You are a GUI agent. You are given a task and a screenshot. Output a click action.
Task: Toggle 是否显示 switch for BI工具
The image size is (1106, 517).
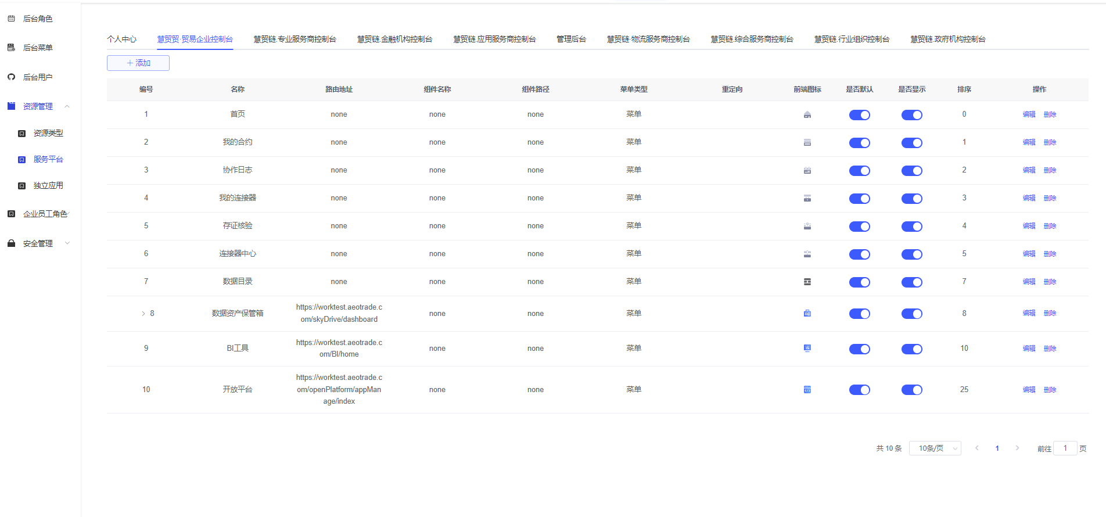(x=911, y=349)
